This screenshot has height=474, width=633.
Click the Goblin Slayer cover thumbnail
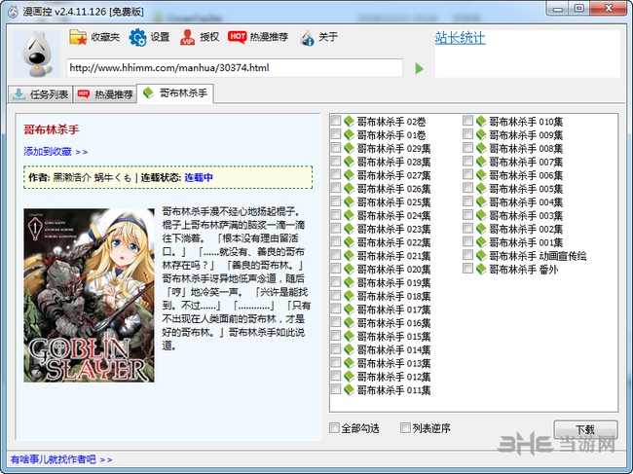point(89,295)
